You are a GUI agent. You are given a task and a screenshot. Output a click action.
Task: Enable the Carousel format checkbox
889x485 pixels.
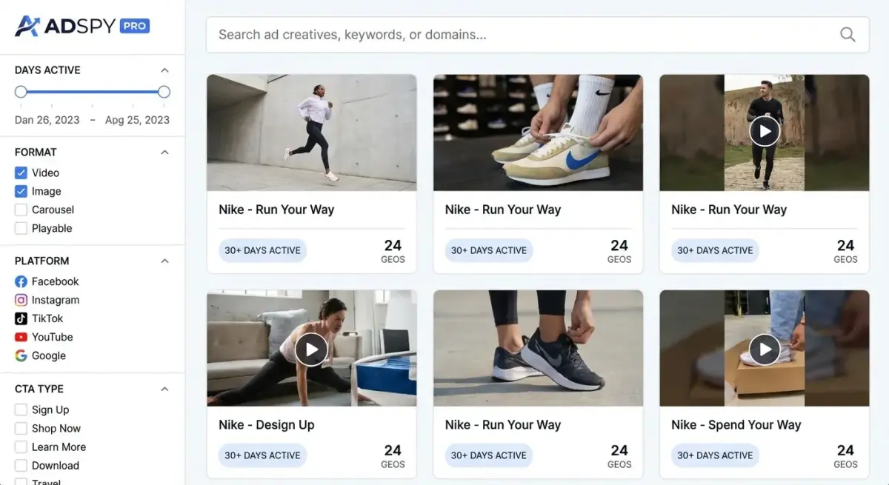[x=21, y=210]
